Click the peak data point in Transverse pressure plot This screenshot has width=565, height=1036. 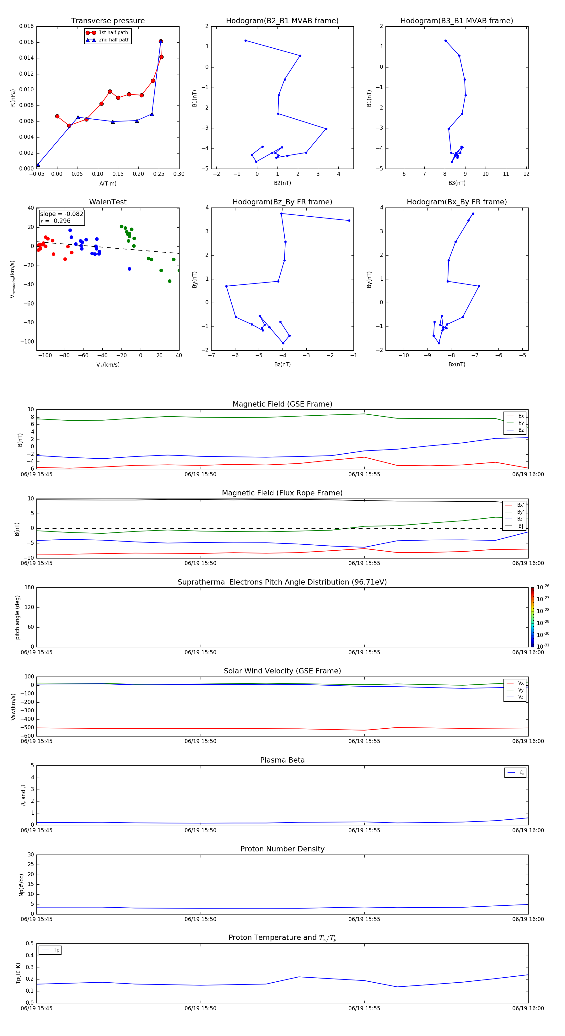point(161,41)
